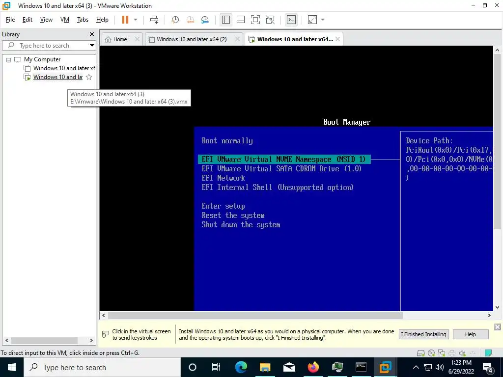
Task: Open the library search filter dropdown
Action: pos(92,46)
